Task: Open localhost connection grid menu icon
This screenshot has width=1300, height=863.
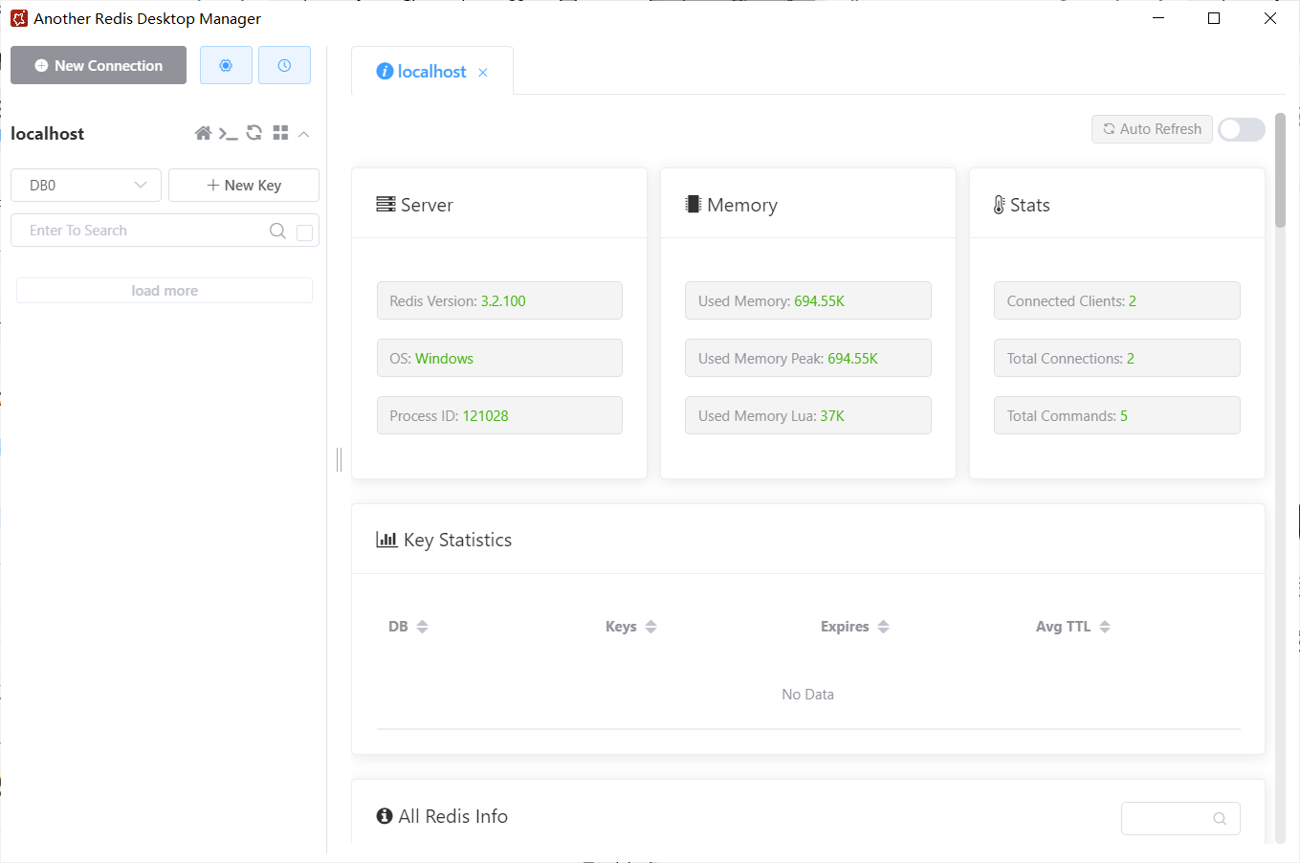Action: coord(280,133)
